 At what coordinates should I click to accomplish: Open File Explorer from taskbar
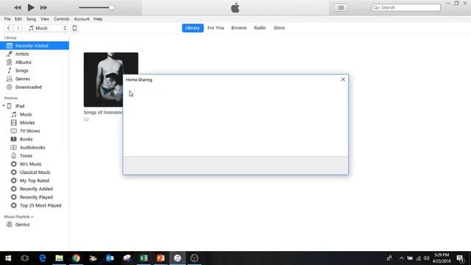click(59, 258)
